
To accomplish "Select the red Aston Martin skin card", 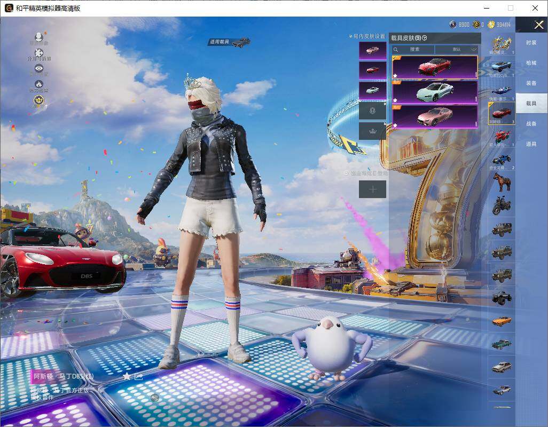I will [x=435, y=67].
